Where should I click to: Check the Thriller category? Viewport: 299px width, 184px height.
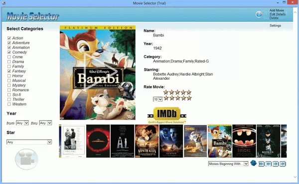tap(9, 99)
